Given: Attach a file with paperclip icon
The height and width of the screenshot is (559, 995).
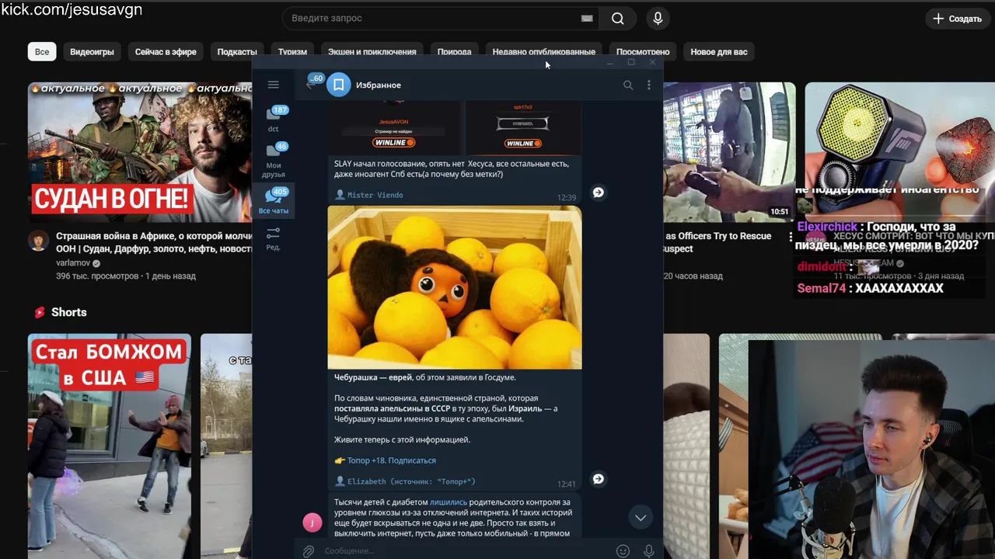Looking at the screenshot, I should pos(309,551).
